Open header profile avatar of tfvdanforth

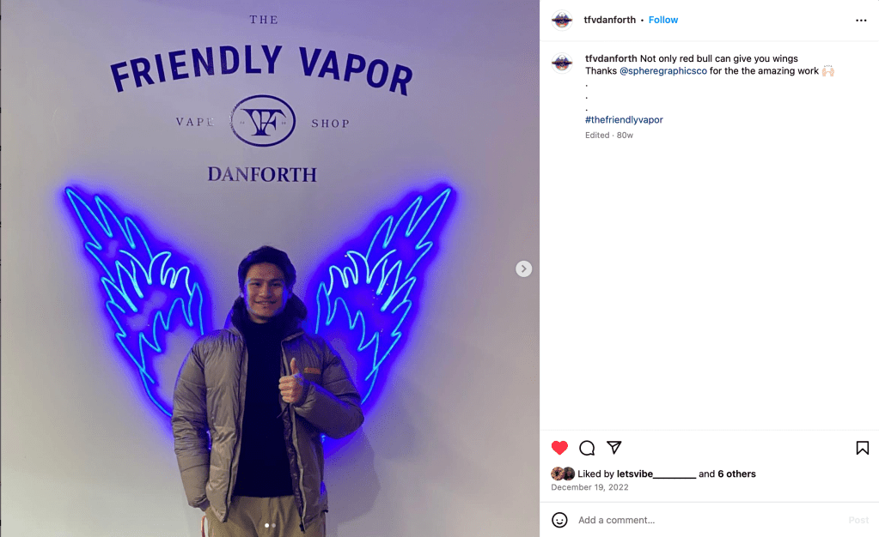pyautogui.click(x=562, y=20)
